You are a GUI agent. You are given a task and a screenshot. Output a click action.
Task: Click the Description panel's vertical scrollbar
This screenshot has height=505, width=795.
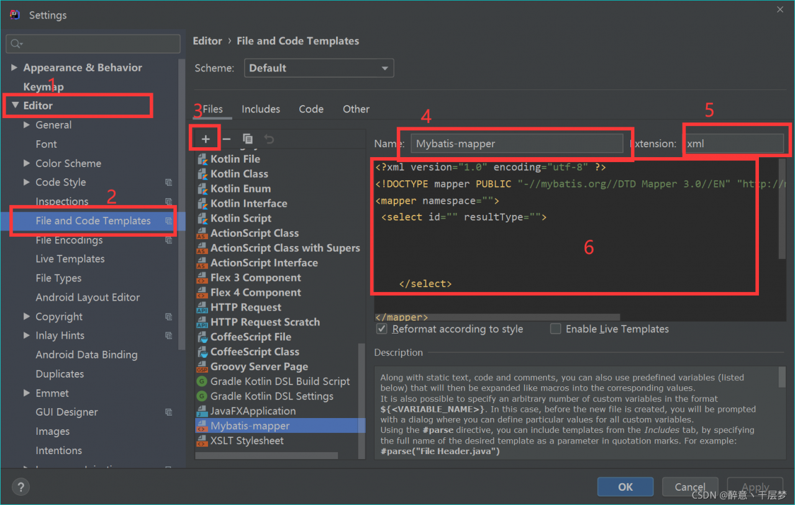(x=782, y=378)
